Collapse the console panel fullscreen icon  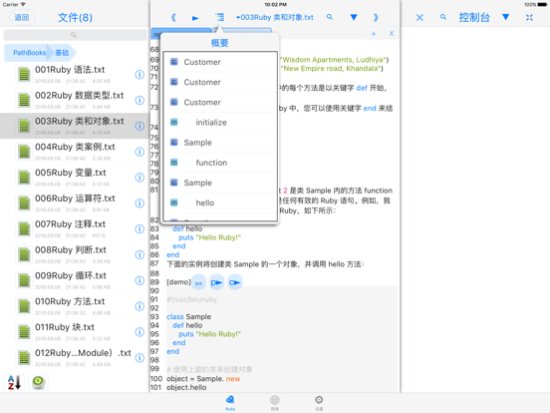tap(529, 17)
